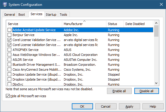166x112 pixels.
Task: Switch to the General tab
Action: tap(10, 15)
